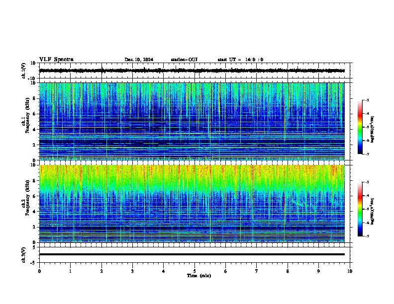The height and width of the screenshot is (304, 394).
Task: Click time axis tick label "9"
Action: (318, 271)
